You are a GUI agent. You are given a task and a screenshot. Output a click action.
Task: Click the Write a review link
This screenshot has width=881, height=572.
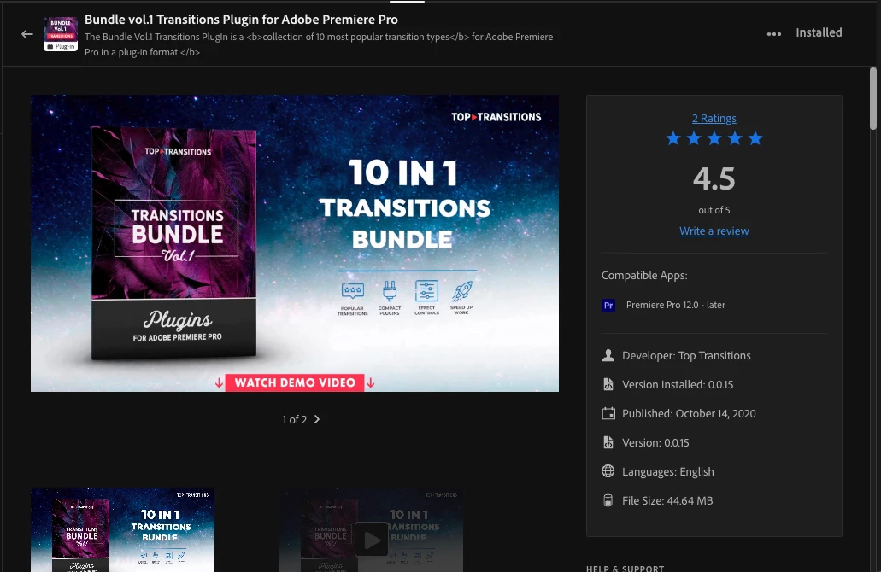tap(714, 231)
